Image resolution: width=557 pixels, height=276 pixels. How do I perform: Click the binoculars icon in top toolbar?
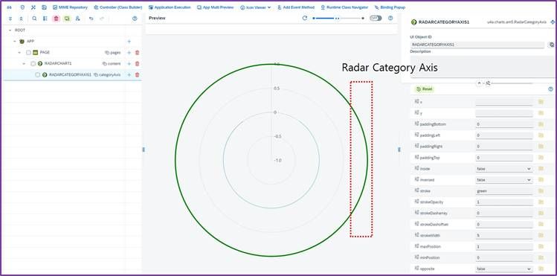(10, 7)
